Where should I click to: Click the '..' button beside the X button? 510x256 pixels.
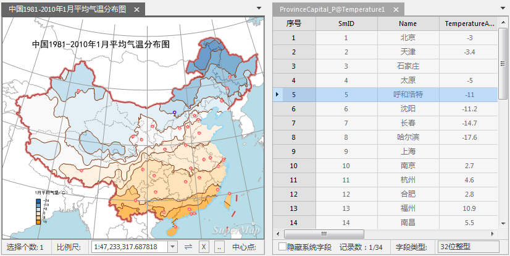tap(219, 247)
